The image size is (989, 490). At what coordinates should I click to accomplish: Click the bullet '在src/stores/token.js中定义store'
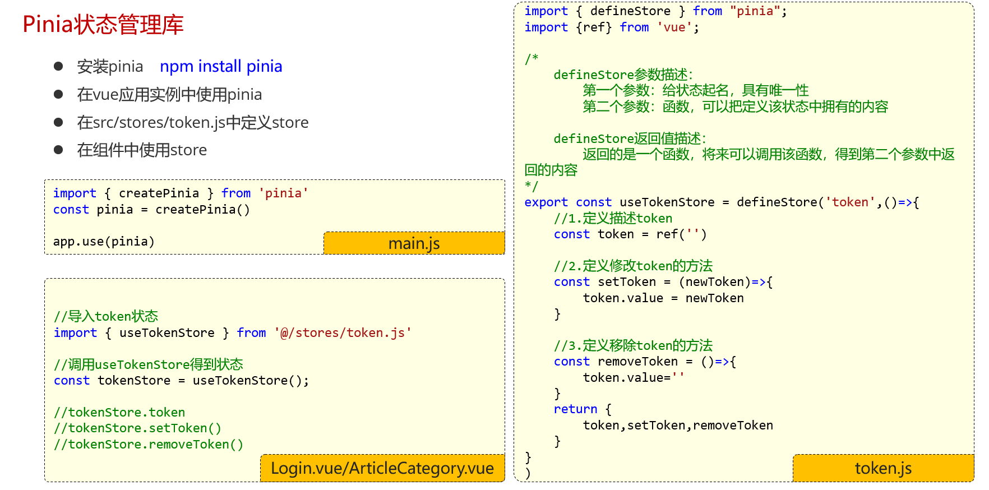point(193,122)
